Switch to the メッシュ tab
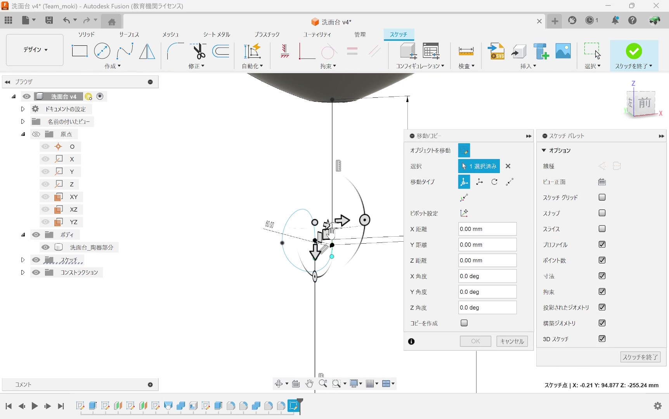The height and width of the screenshot is (419, 669). coord(171,35)
